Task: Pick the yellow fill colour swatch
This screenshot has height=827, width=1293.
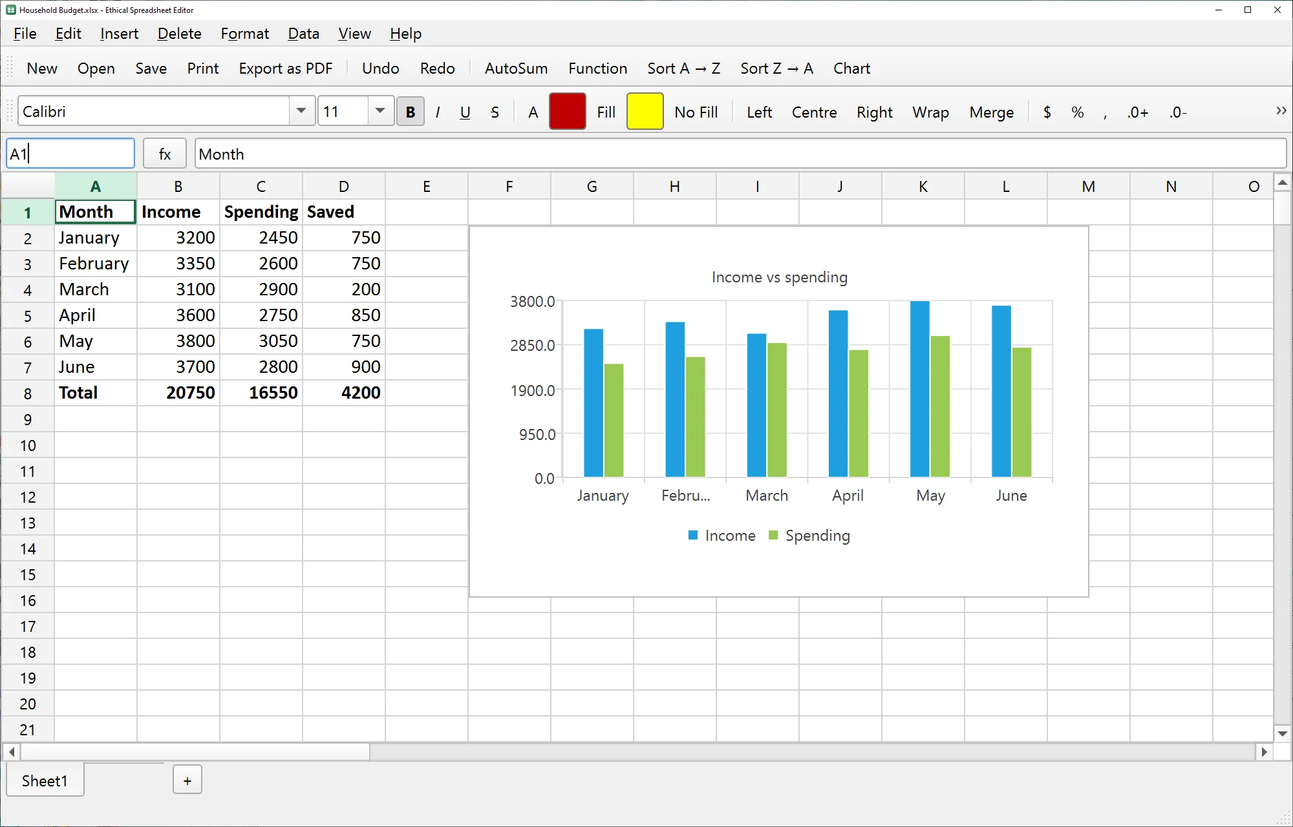Action: (645, 111)
